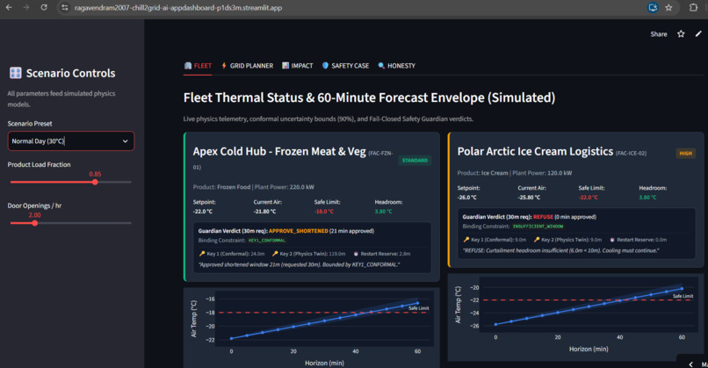This screenshot has height=368, width=708.
Task: Click Apex Safe Limit value -18.0 °C
Action: click(324, 212)
